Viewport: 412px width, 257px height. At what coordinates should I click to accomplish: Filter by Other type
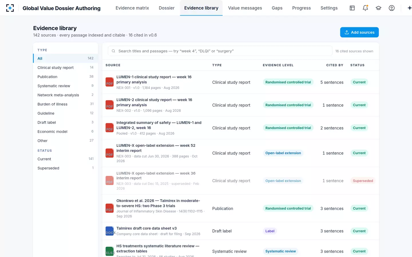pyautogui.click(x=66, y=140)
